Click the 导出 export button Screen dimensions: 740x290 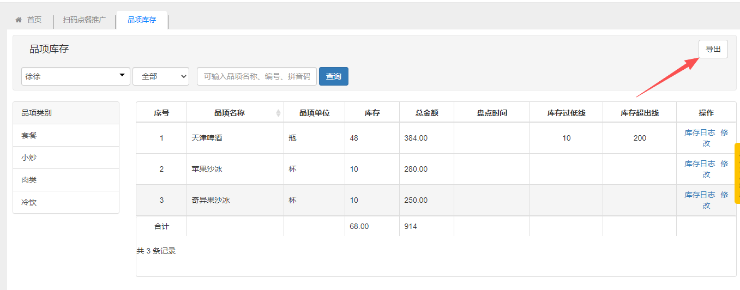click(x=713, y=49)
